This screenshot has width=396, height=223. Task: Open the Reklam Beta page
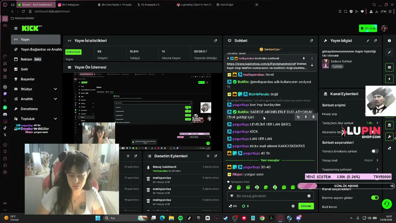coord(36,59)
